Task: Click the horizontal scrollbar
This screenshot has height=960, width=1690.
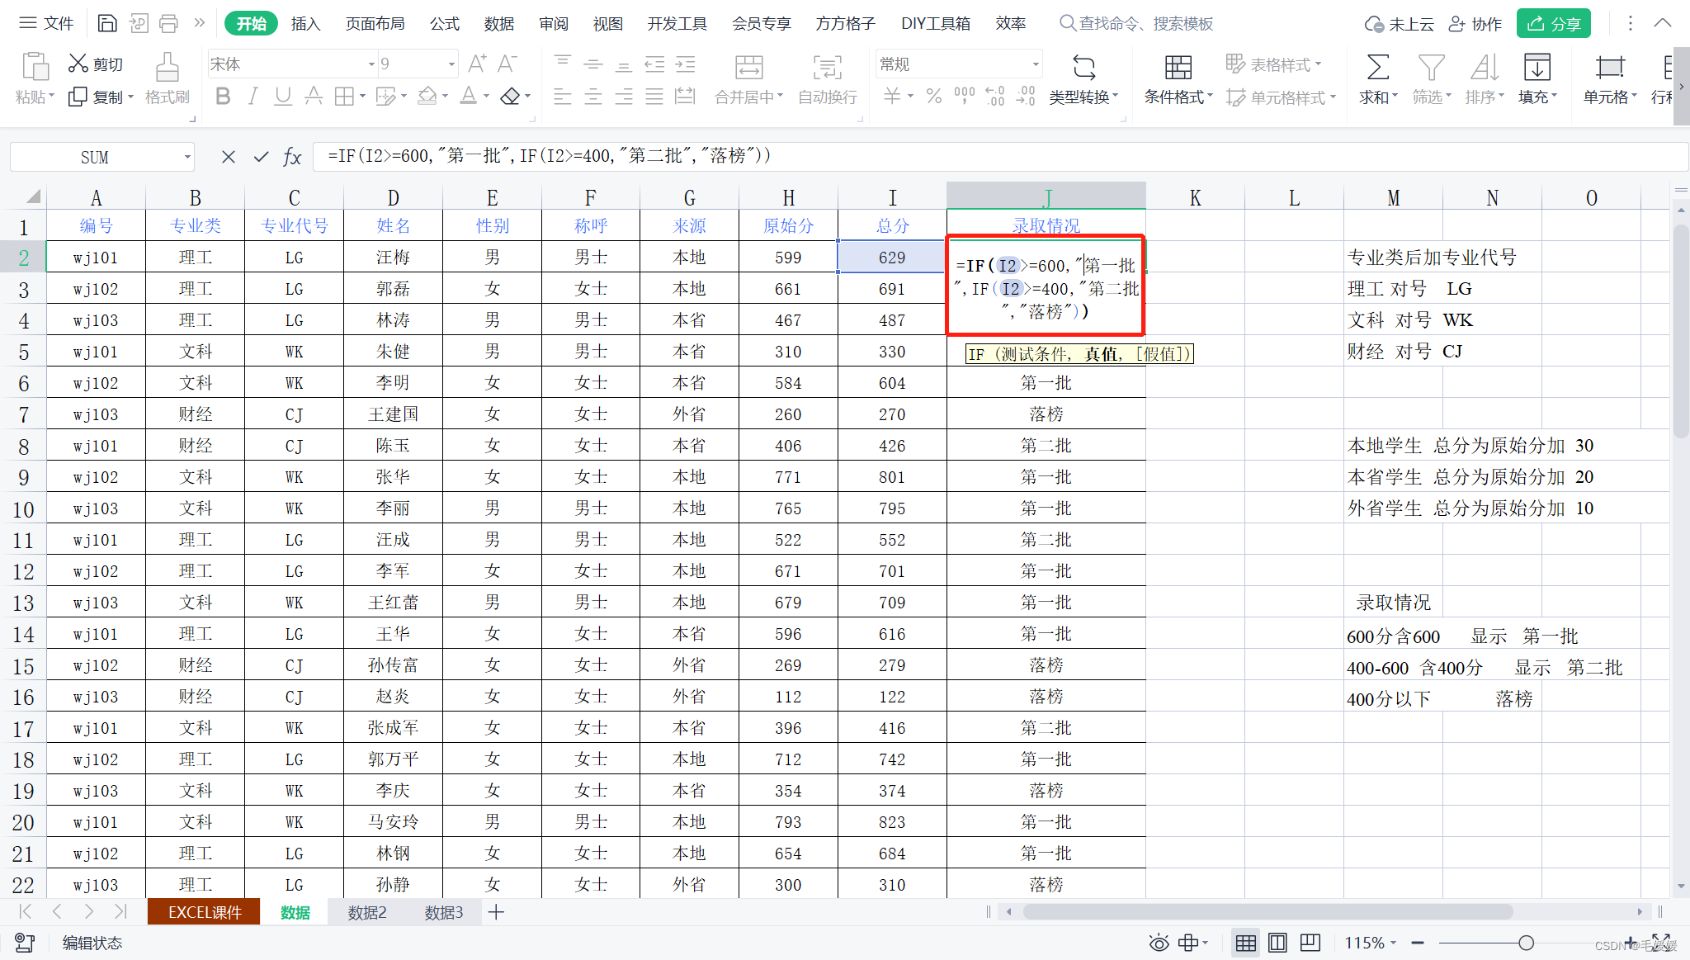Action: [1267, 912]
